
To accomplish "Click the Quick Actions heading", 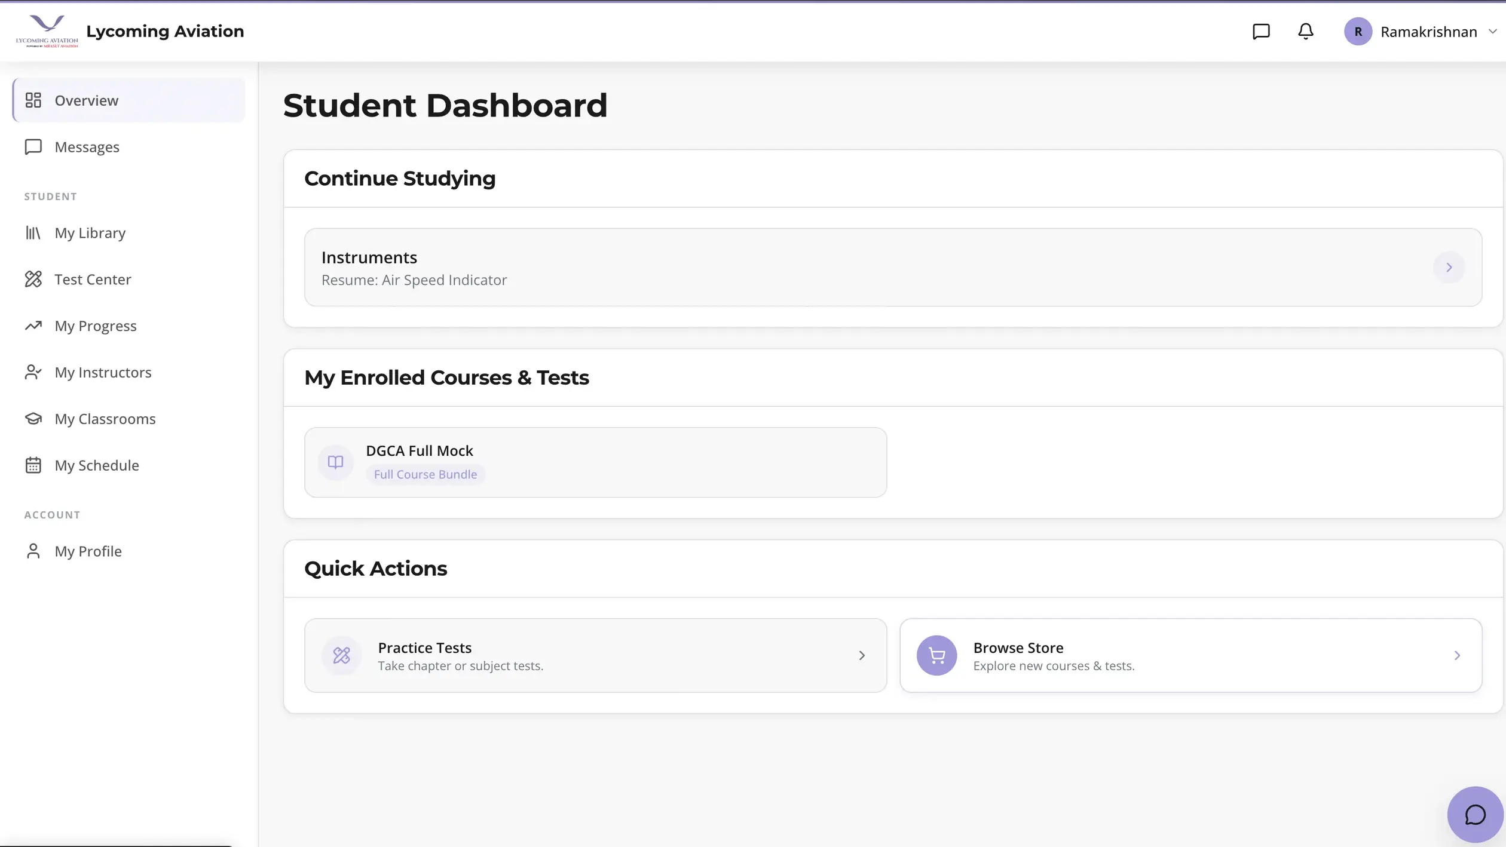I will [x=375, y=568].
